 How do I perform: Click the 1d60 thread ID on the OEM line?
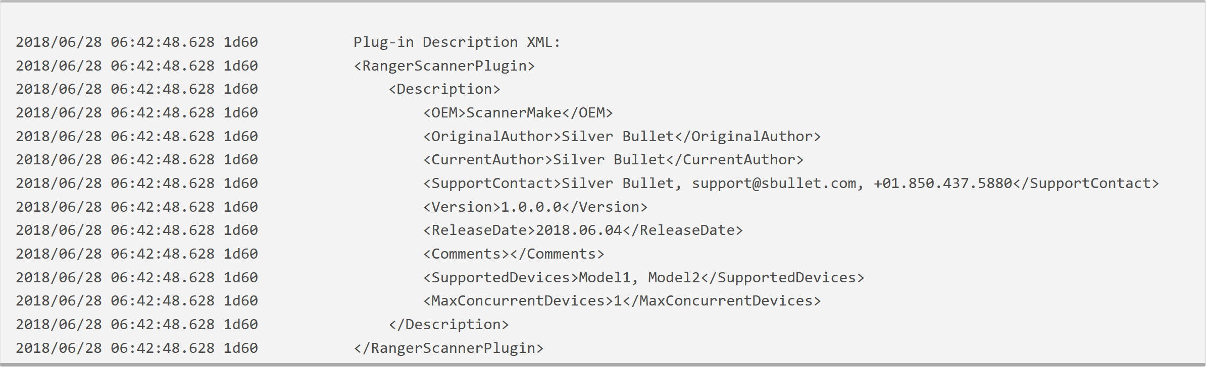pyautogui.click(x=241, y=113)
